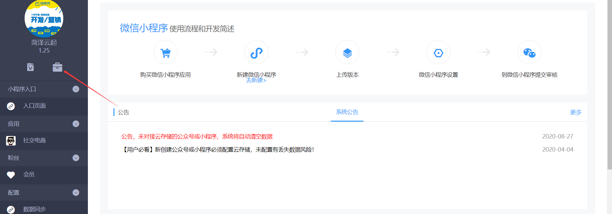
Task: Collapse the 小程序入口 section chevron
Action: tap(76, 89)
